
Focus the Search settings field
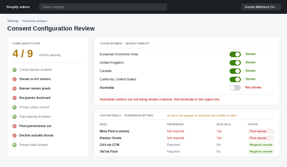(x=103, y=7)
